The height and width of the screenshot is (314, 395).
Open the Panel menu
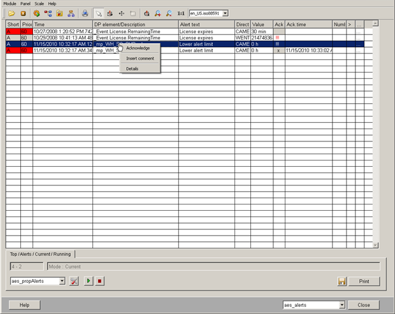(25, 3)
